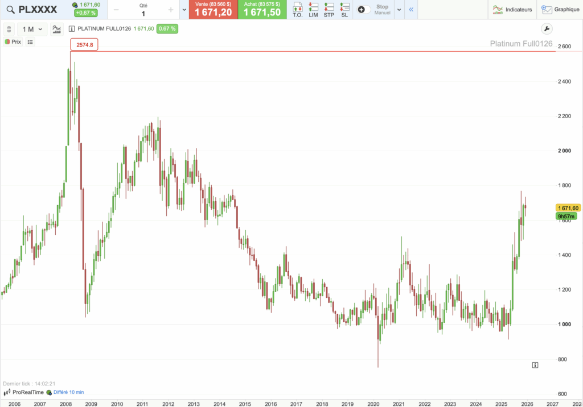Toggle the Stop Manuel switch
The width and height of the screenshot is (583, 407).
[x=364, y=10]
